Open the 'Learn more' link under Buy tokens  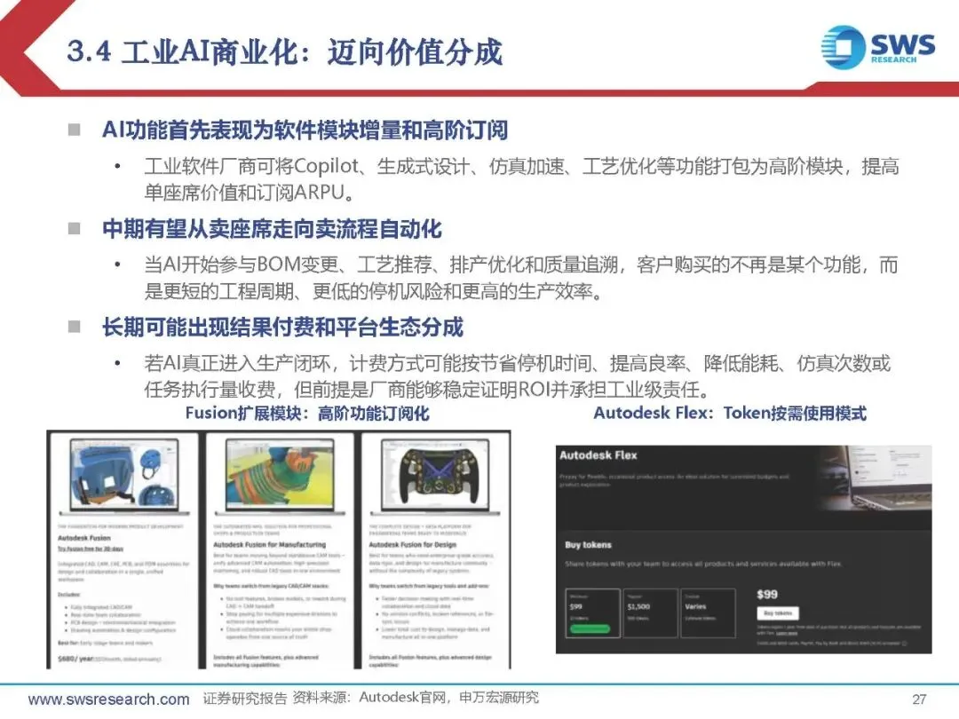(x=787, y=634)
